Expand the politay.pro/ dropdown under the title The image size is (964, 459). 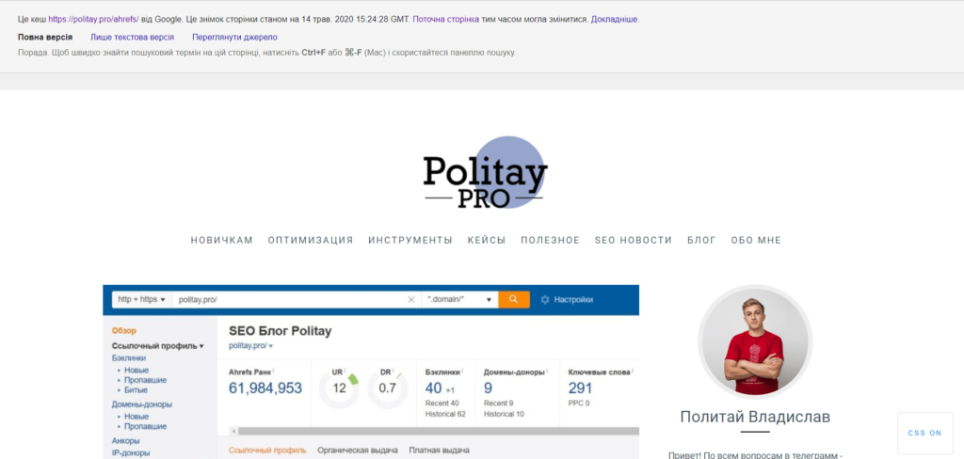pos(271,346)
